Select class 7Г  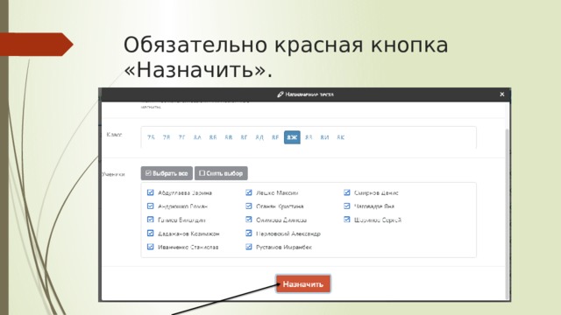(x=181, y=137)
